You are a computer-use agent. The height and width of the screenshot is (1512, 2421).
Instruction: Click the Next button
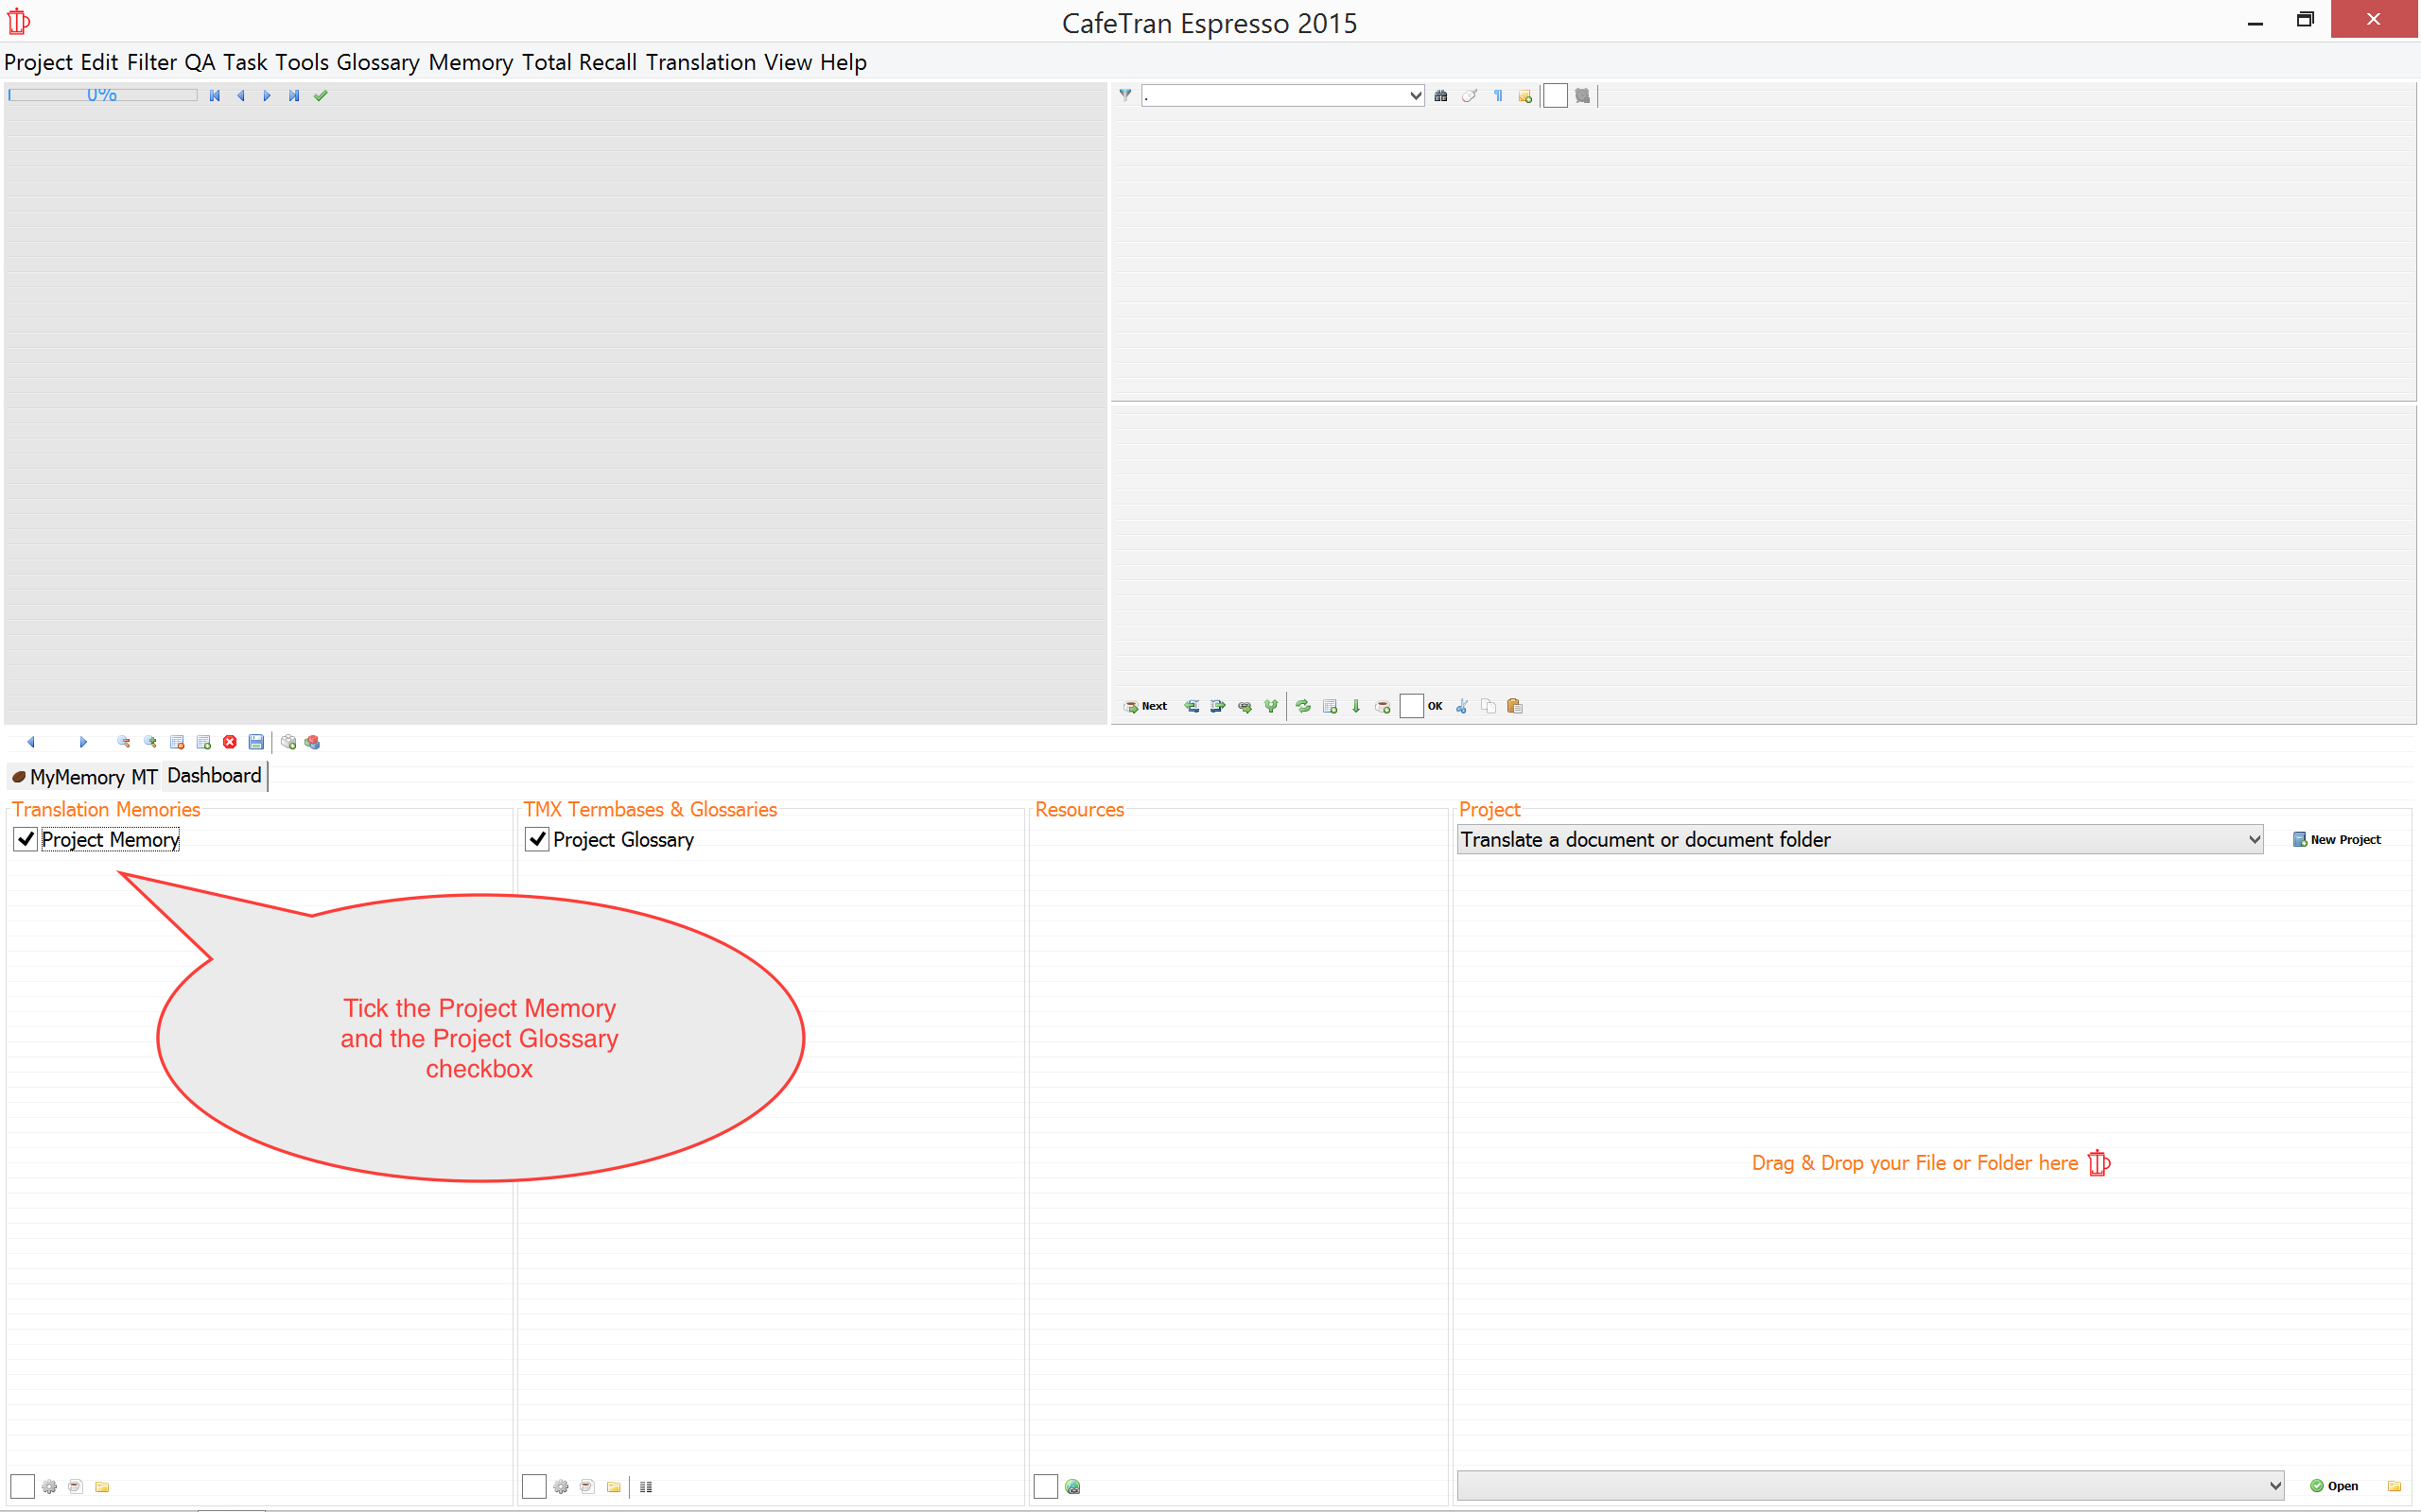[1145, 706]
